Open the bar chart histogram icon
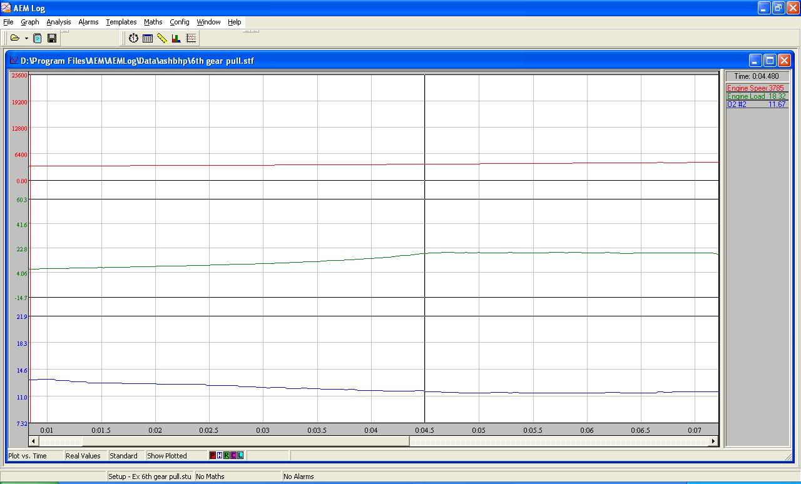 (x=176, y=38)
